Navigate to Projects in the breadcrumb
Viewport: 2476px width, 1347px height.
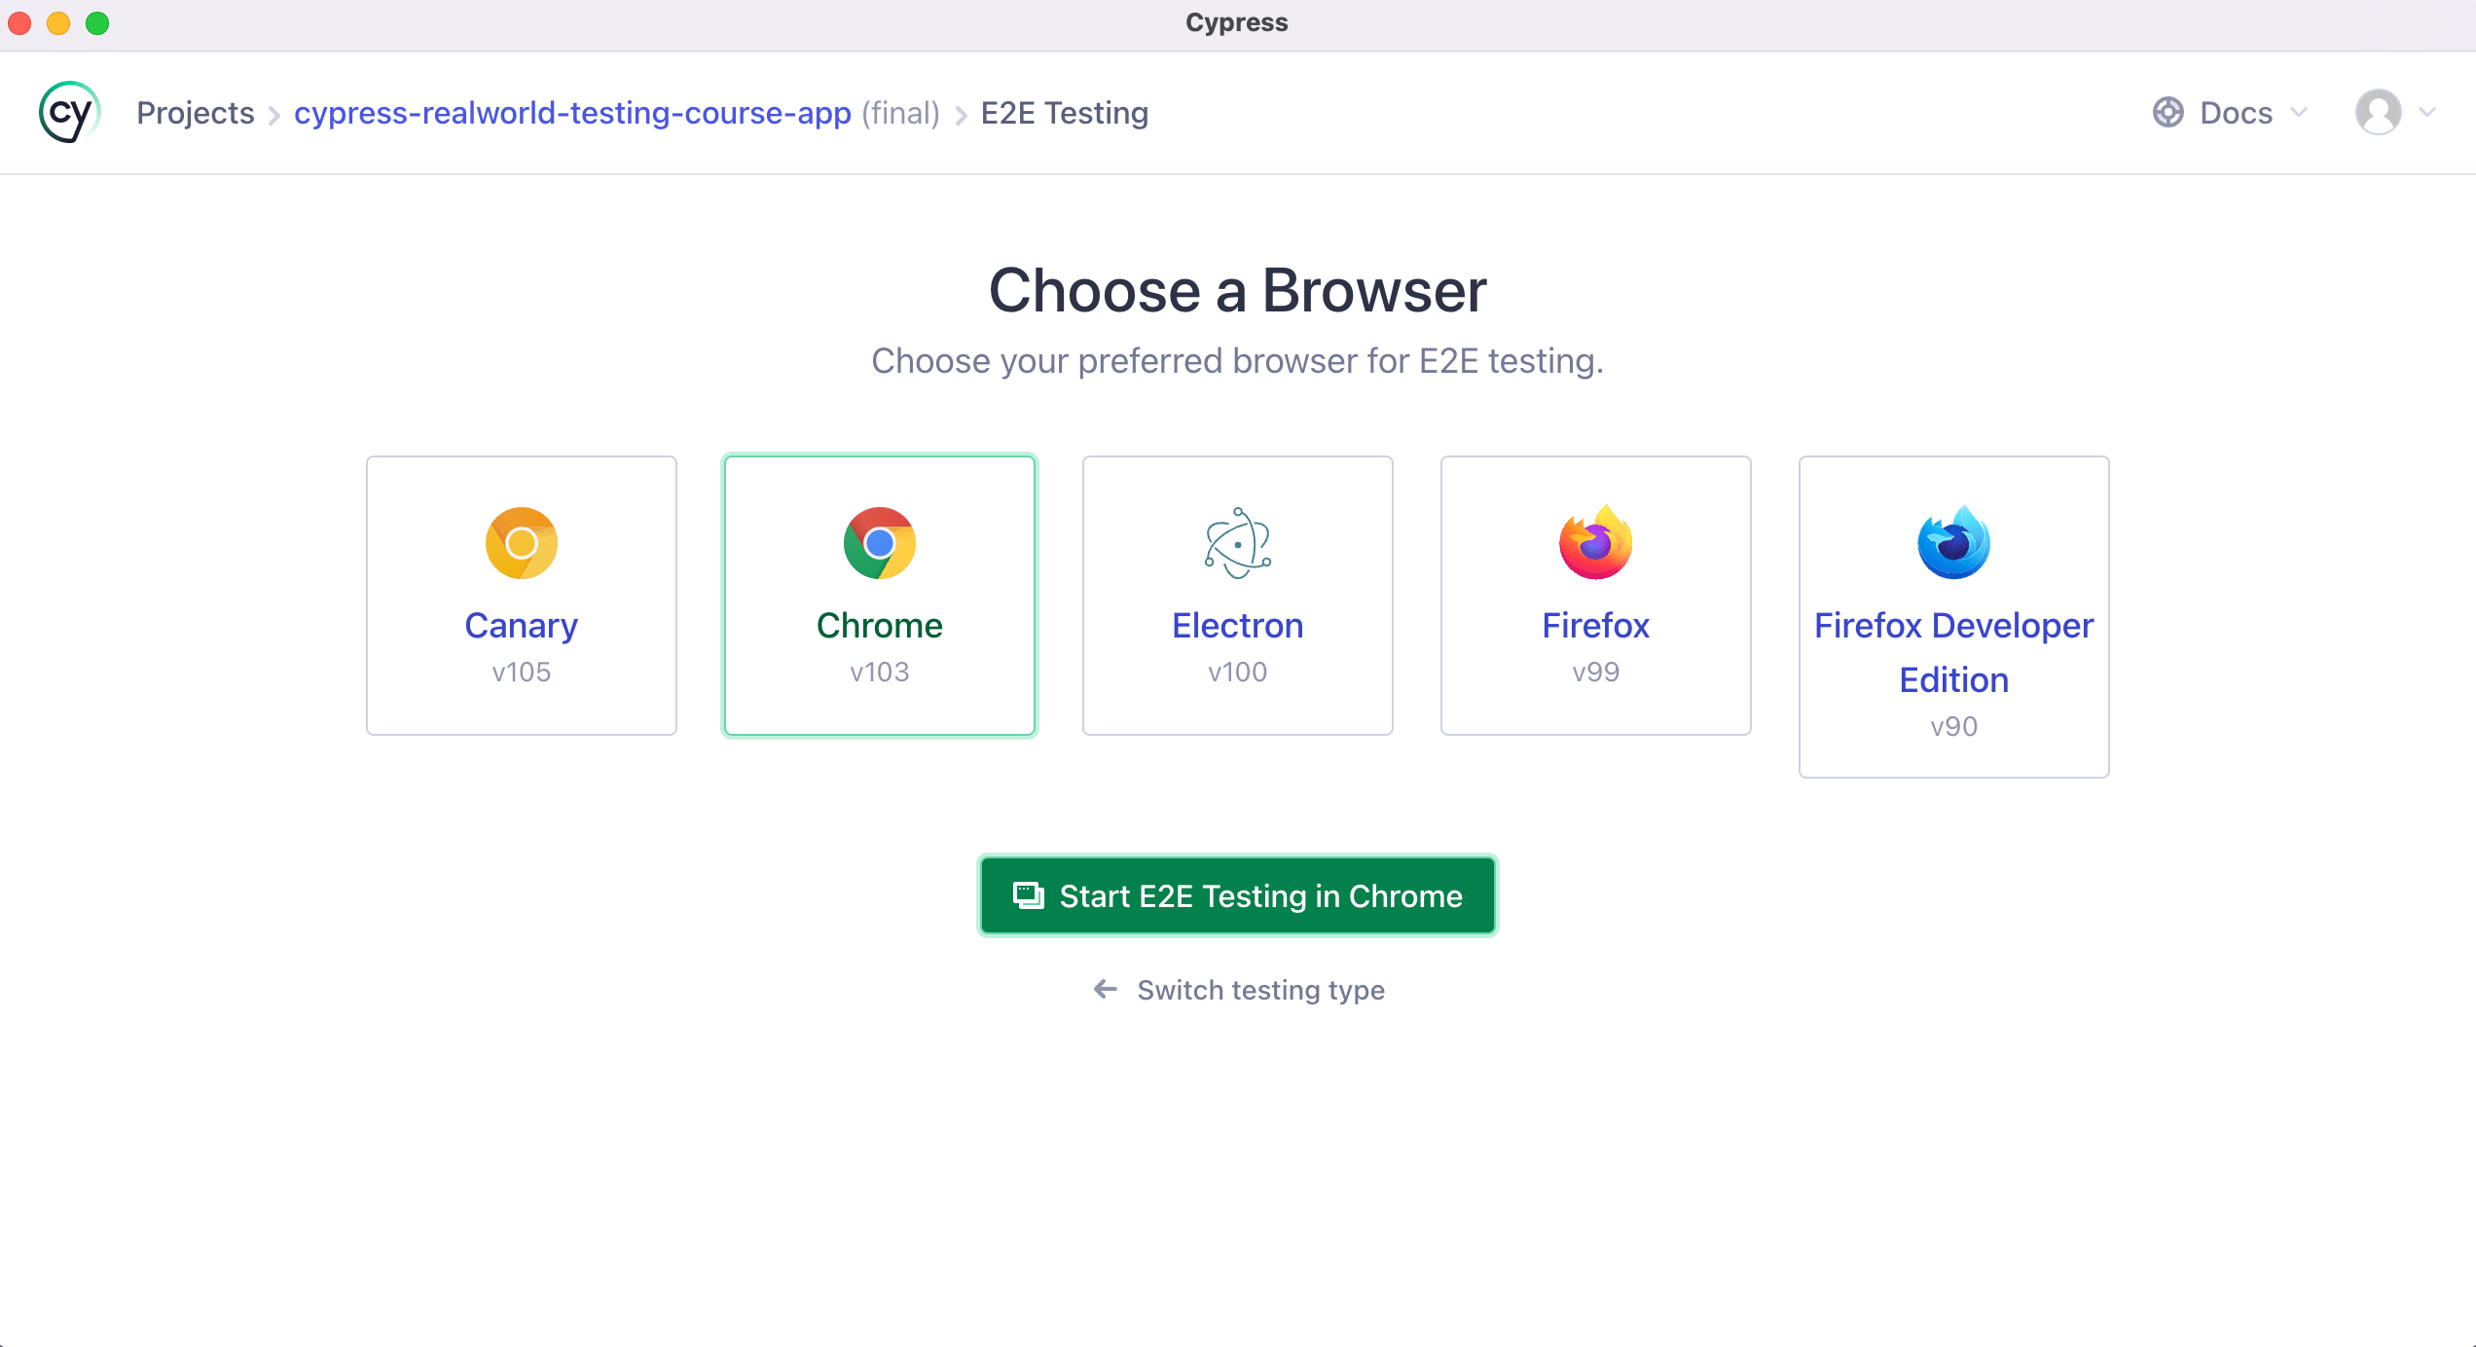195,112
